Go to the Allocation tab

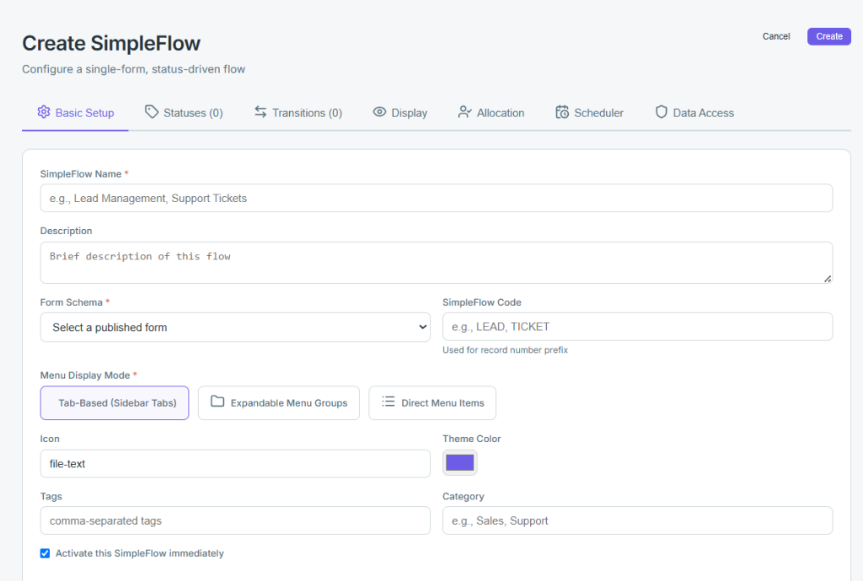click(x=491, y=113)
